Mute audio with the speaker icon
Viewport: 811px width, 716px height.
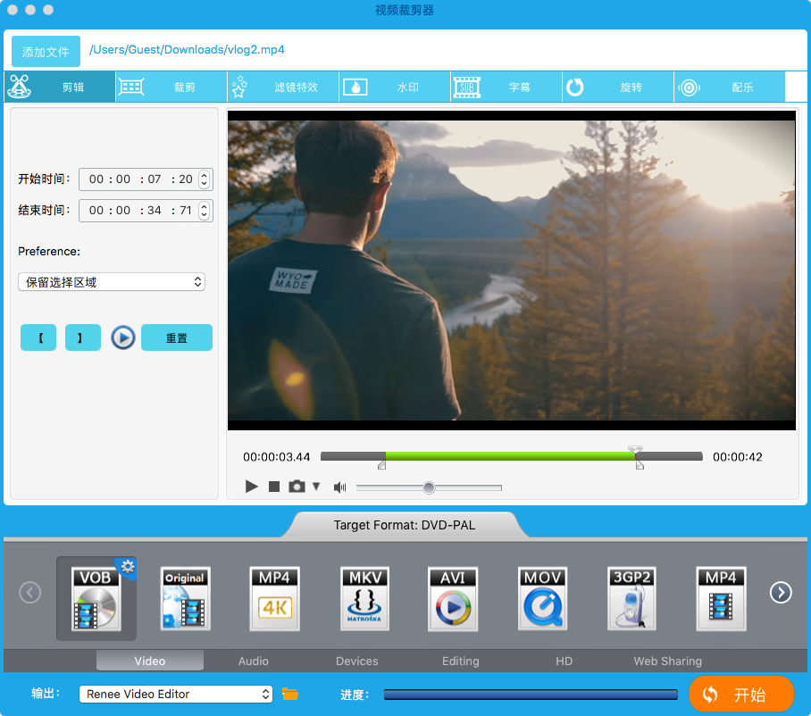point(339,487)
